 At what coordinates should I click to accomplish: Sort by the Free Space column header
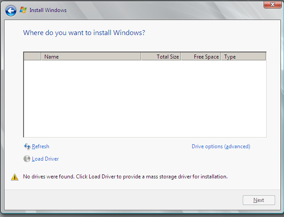(201, 56)
